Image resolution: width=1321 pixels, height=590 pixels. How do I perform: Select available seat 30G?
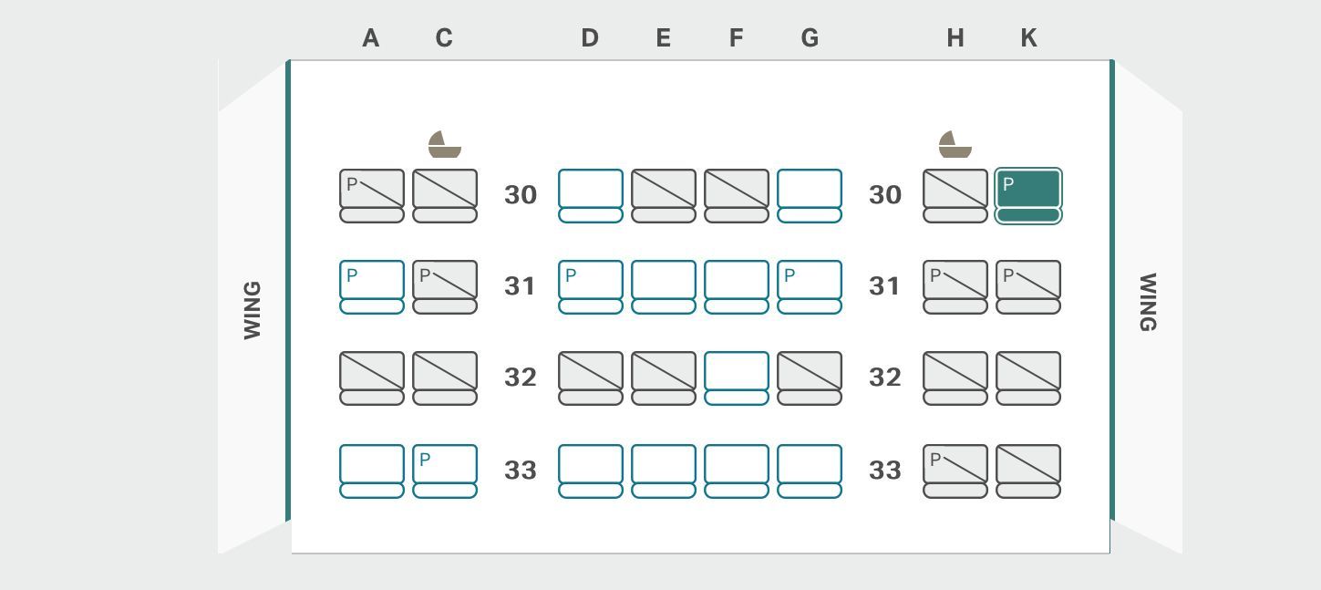point(810,195)
